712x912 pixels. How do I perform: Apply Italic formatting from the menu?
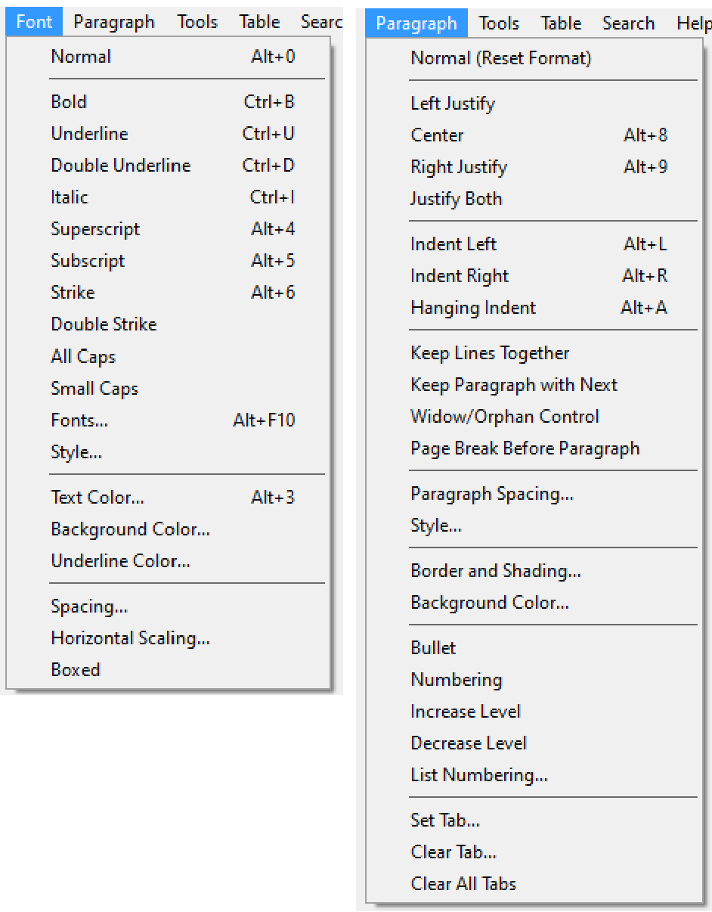pyautogui.click(x=70, y=197)
